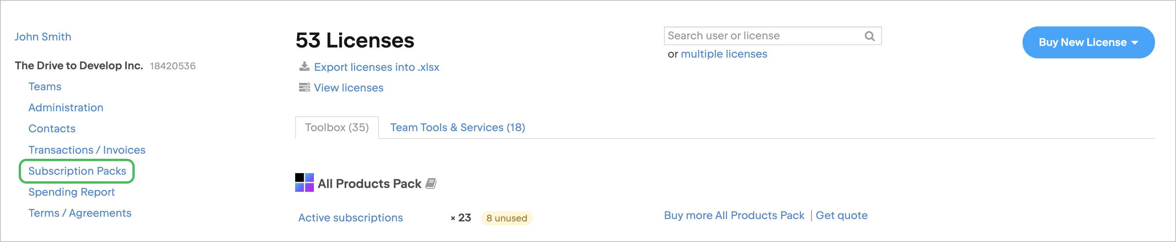Open the John Smith account profile
Screen dimensions: 1176x242
pos(43,37)
